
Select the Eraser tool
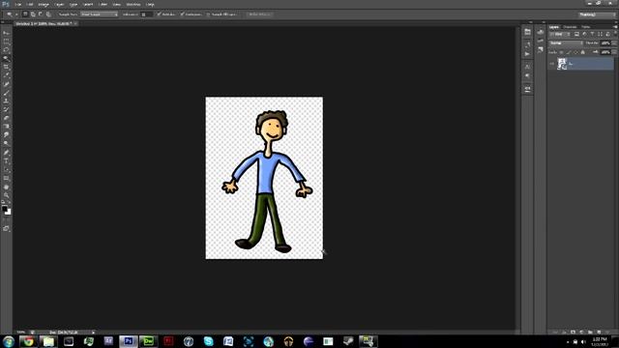click(6, 118)
